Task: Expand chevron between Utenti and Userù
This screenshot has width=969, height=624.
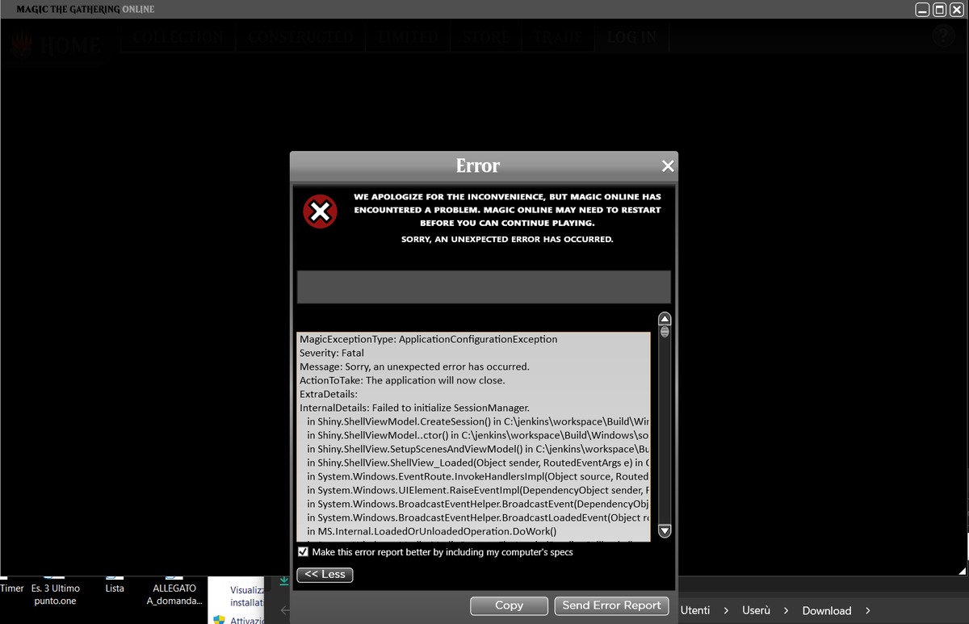Action: (x=726, y=610)
